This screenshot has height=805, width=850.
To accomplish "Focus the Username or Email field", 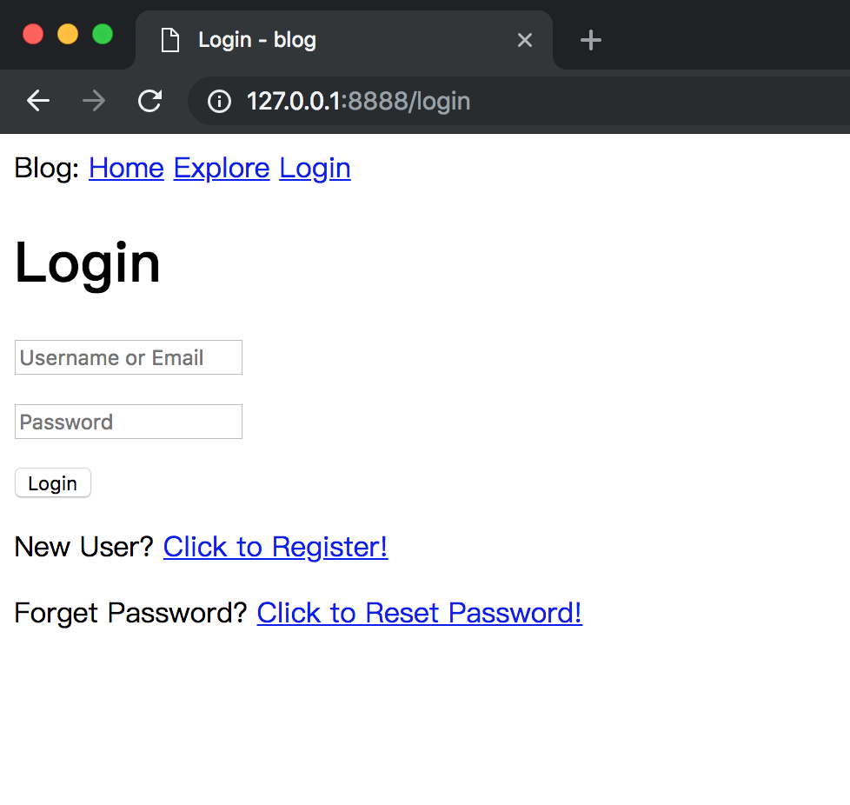I will click(129, 357).
